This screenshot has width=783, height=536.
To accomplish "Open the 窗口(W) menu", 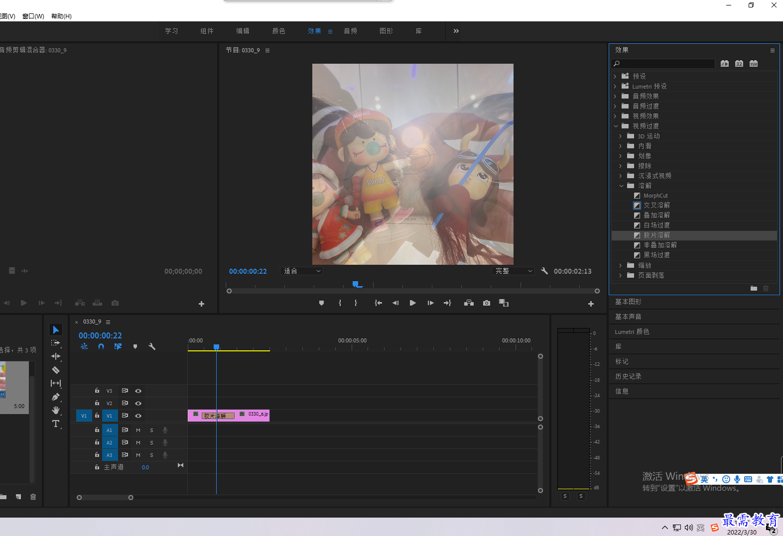I will click(33, 16).
